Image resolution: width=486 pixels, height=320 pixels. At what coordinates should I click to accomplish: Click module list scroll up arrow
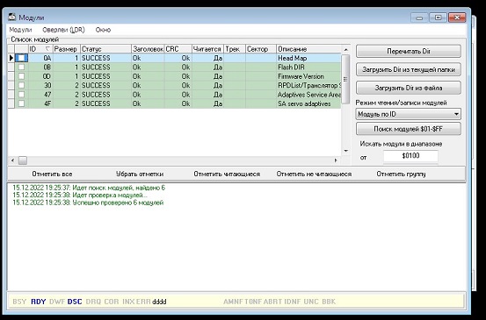coord(346,49)
